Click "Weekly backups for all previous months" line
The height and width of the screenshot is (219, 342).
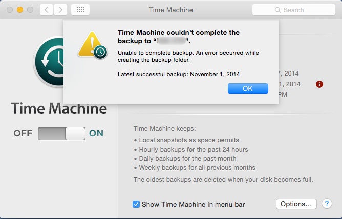(x=197, y=168)
